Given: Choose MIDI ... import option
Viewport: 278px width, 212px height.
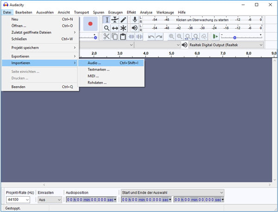Looking at the screenshot, I should (111, 76).
